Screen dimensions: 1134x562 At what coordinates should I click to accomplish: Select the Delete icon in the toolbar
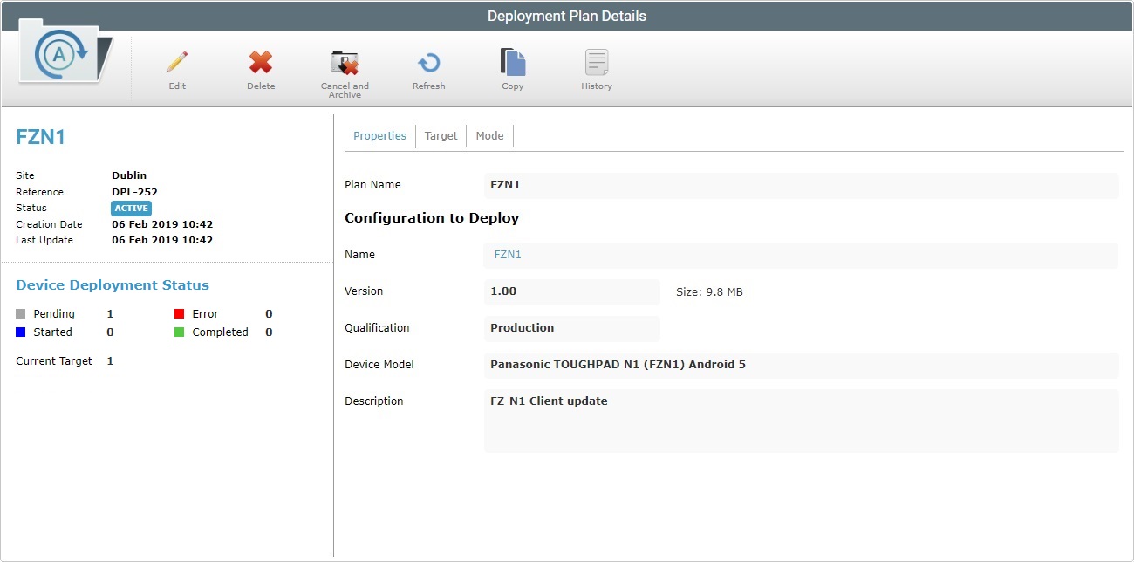coord(261,63)
